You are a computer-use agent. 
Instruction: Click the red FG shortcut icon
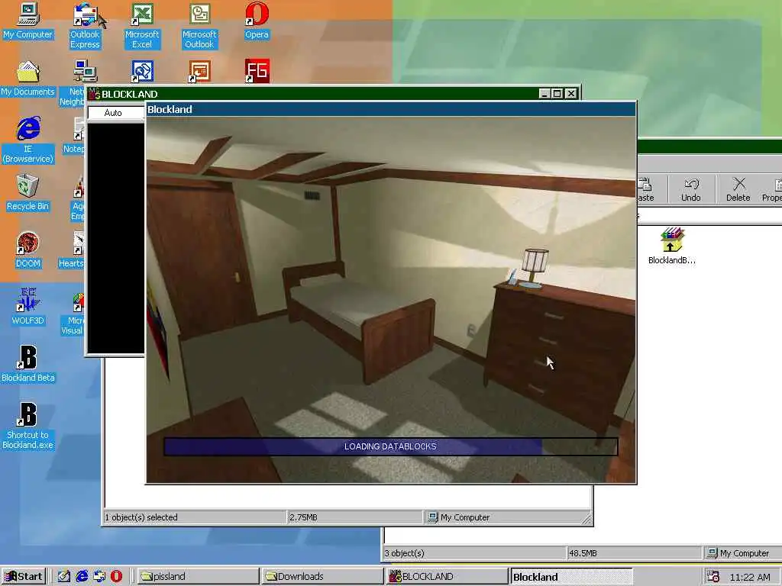click(x=257, y=71)
